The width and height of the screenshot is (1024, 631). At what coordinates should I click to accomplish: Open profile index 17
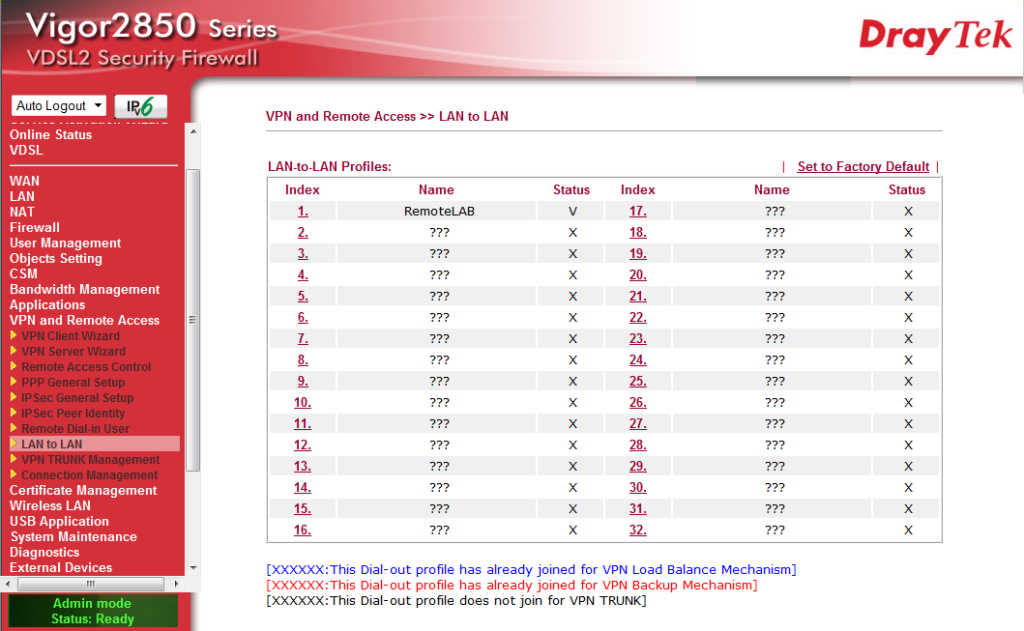638,212
